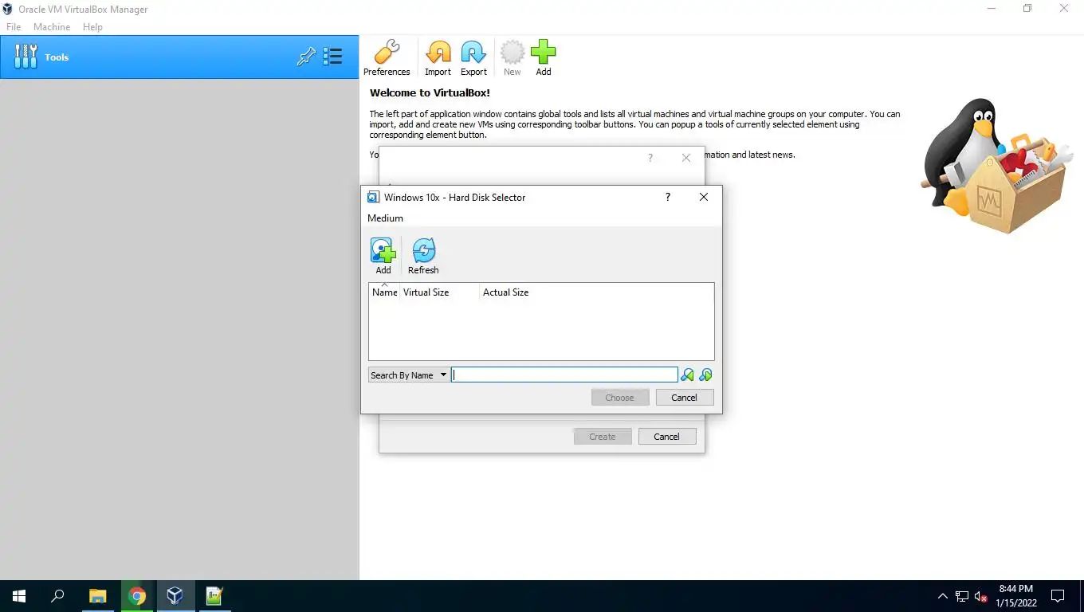This screenshot has width=1084, height=612.
Task: Click the disabled Create button behind dialog
Action: [x=603, y=436]
